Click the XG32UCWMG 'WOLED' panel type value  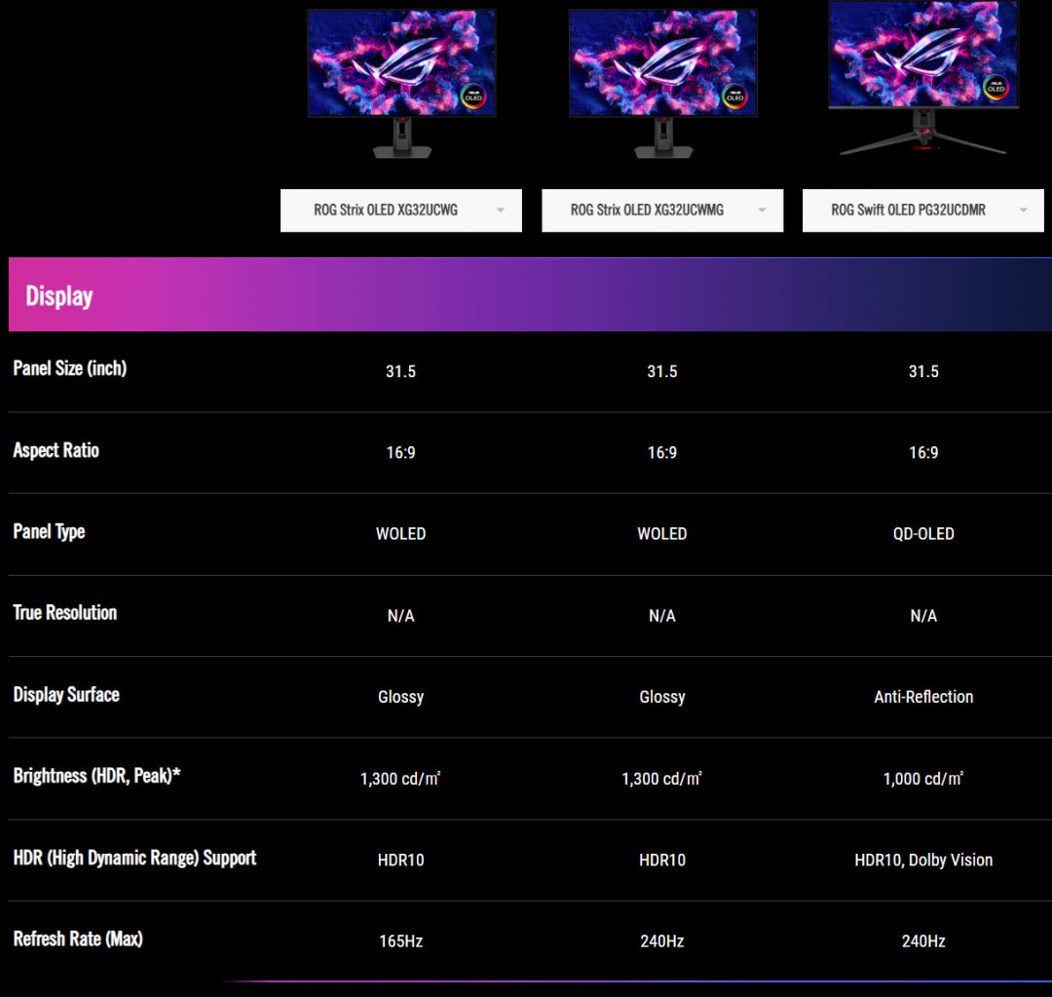(662, 534)
